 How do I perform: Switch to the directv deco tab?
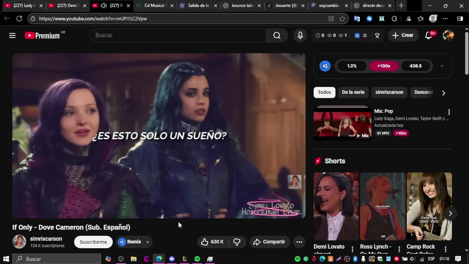[372, 5]
